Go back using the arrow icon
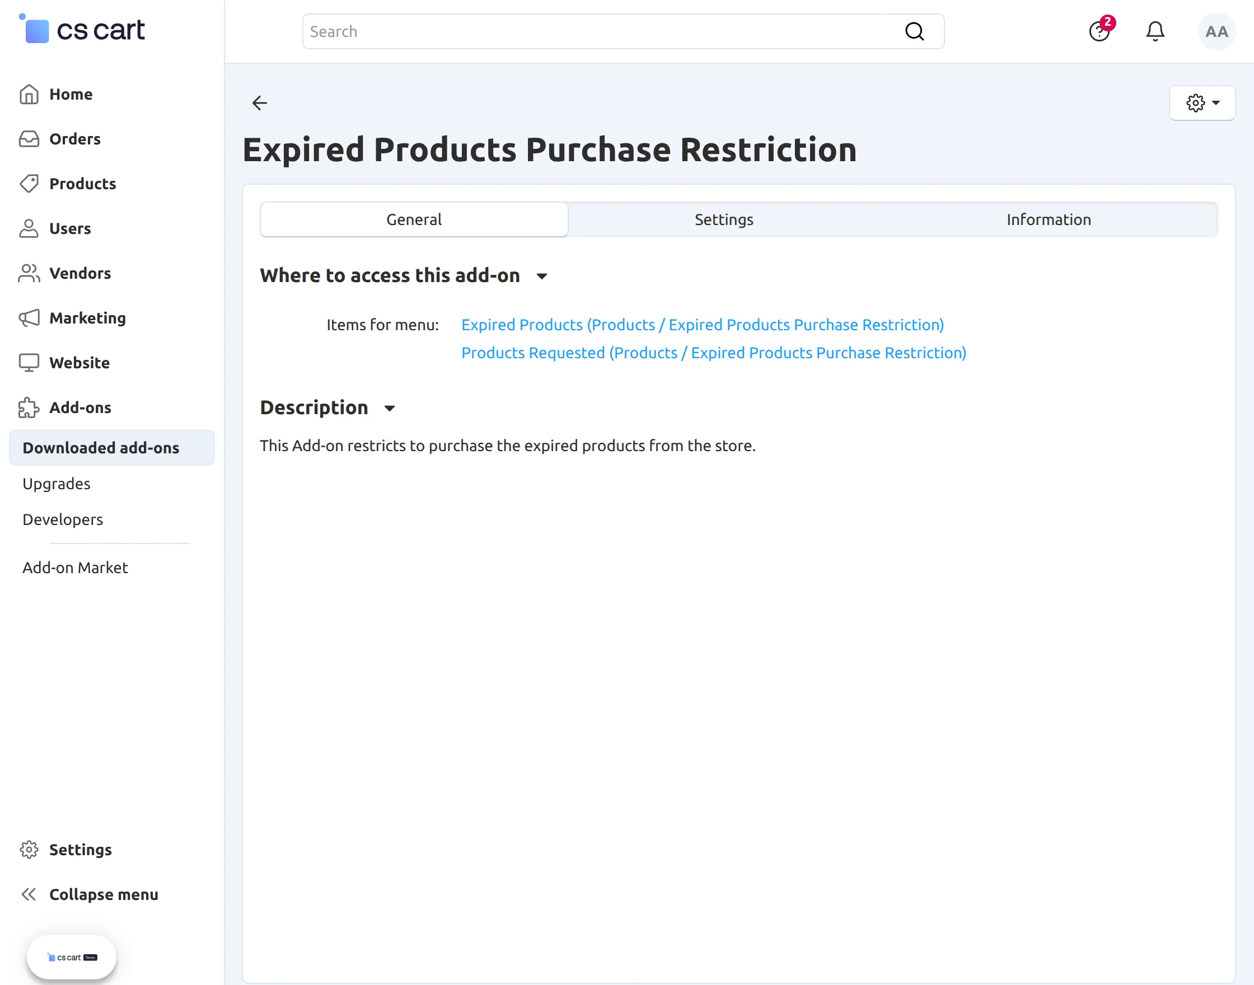Image resolution: width=1254 pixels, height=985 pixels. (x=260, y=102)
